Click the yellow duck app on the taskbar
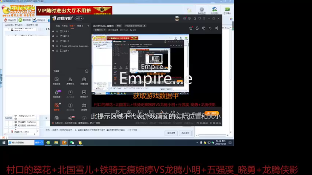This screenshot has height=175, width=312. click(80, 143)
